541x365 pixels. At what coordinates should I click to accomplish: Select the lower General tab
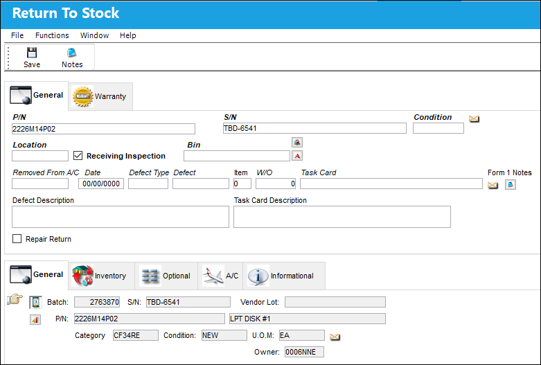(x=37, y=274)
